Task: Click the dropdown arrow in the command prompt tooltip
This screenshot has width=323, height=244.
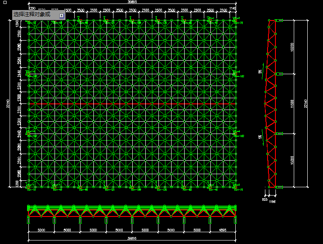Action: (x=62, y=15)
